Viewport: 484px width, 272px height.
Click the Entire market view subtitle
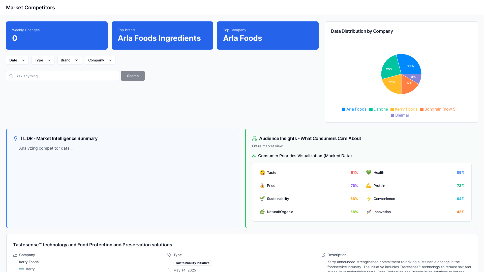pyautogui.click(x=267, y=146)
